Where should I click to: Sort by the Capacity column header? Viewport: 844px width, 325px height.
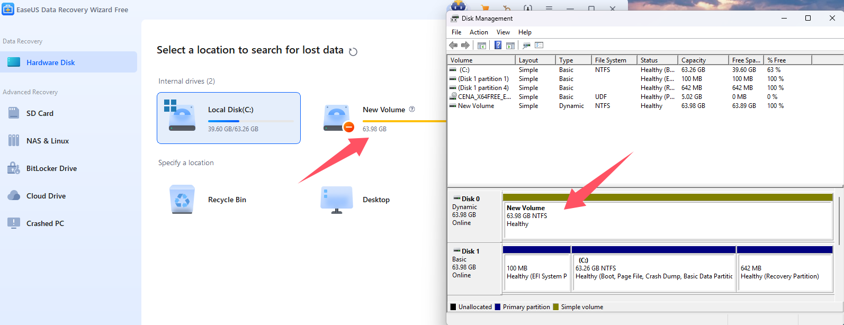point(703,60)
